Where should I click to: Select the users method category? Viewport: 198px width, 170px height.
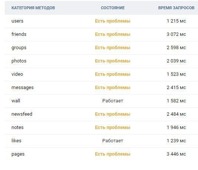click(x=17, y=21)
